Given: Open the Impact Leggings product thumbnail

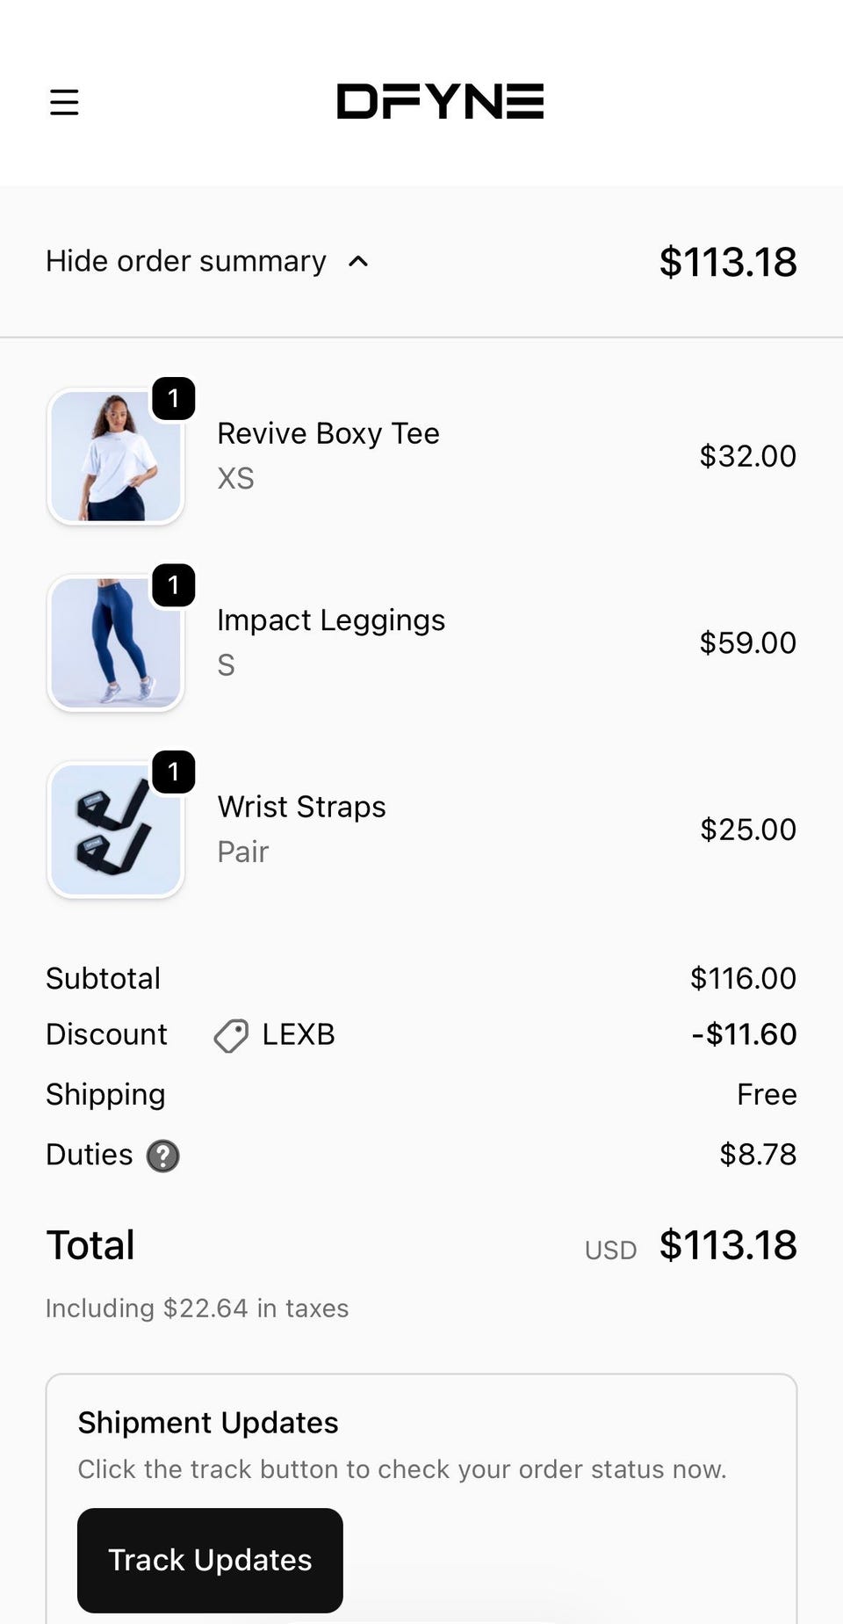Looking at the screenshot, I should click(x=115, y=644).
